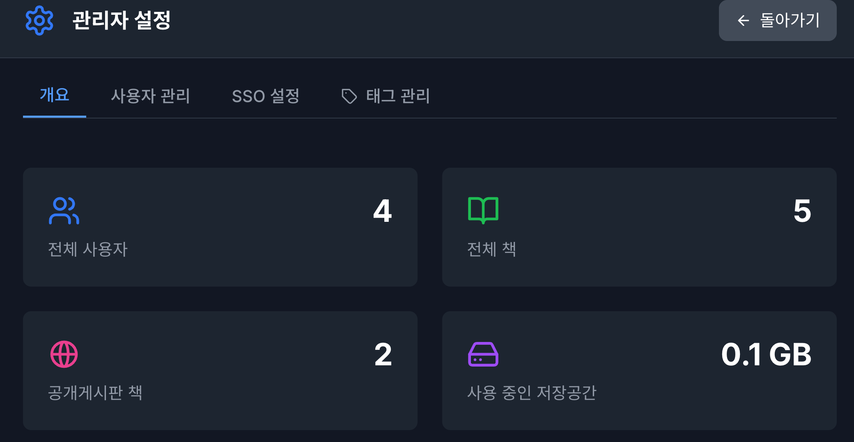This screenshot has width=854, height=442.
Task: Click the 0.1 GB storage value
Action: [x=767, y=354]
